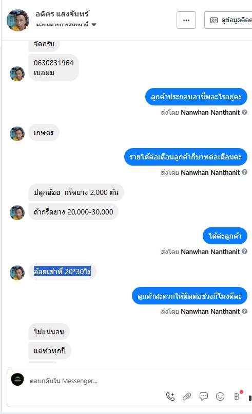Click the blue message ลูกค้าประกอบอาชีพอะไรอยู่คะ
The width and height of the screenshot is (252, 414).
(x=196, y=97)
